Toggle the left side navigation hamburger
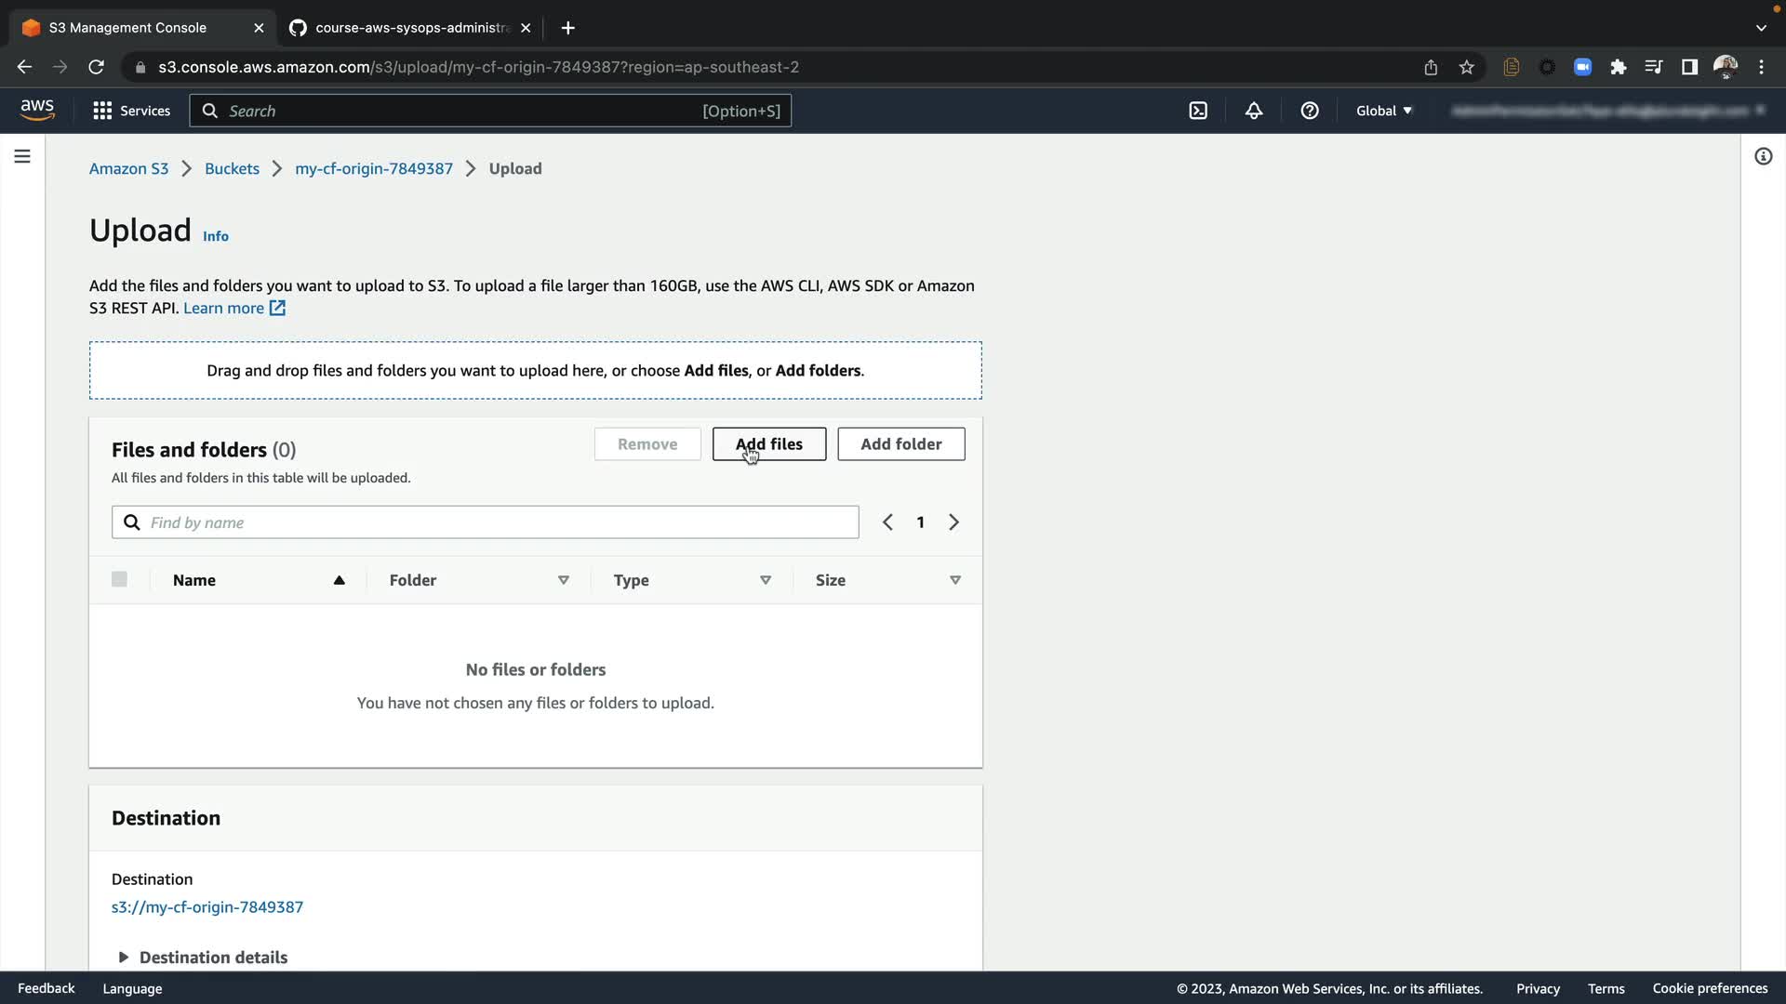Image resolution: width=1786 pixels, height=1004 pixels. pos(22,156)
